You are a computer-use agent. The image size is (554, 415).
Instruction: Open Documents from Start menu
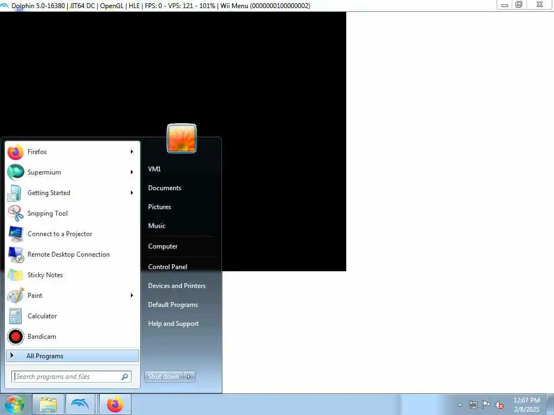(x=164, y=188)
